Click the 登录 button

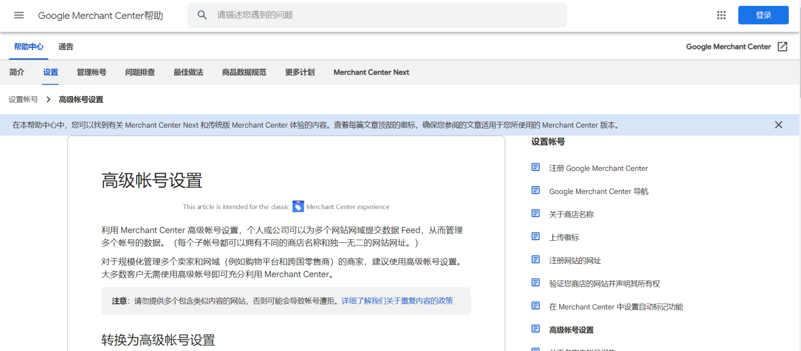pyautogui.click(x=763, y=15)
